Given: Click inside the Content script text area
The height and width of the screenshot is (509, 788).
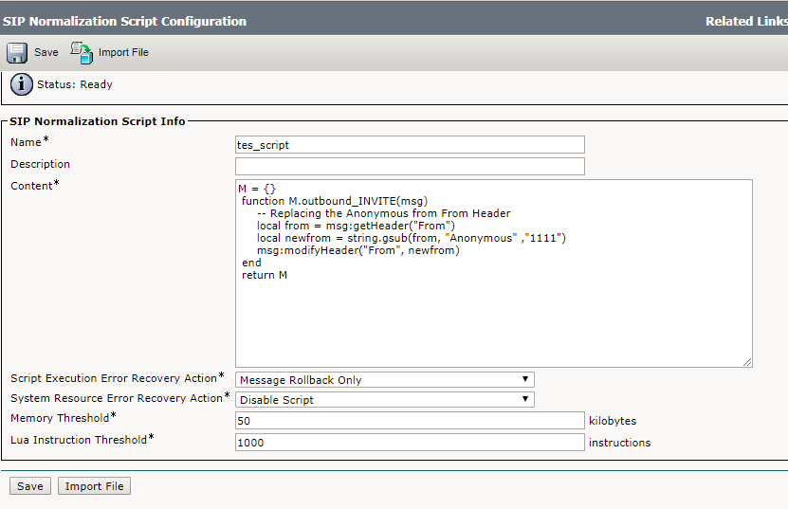Looking at the screenshot, I should (x=493, y=273).
